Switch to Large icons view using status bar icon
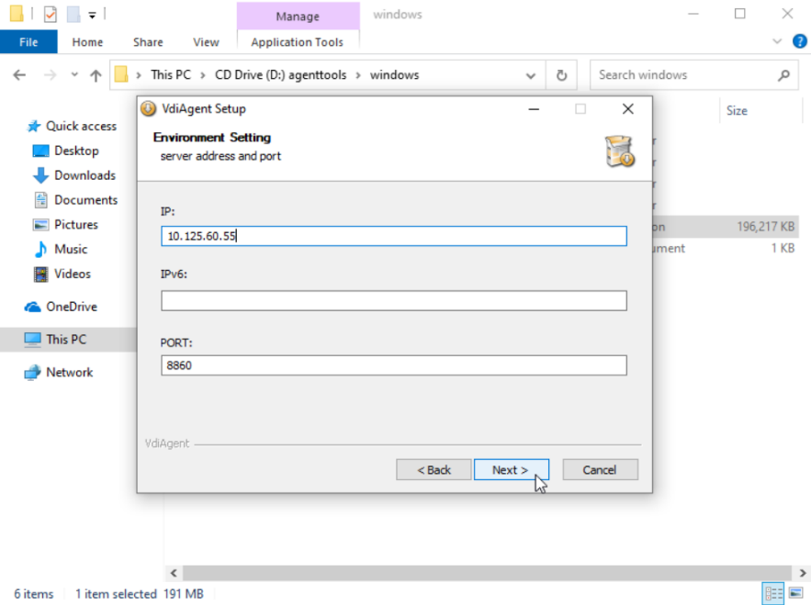Image resolution: width=811 pixels, height=605 pixels. (x=796, y=593)
